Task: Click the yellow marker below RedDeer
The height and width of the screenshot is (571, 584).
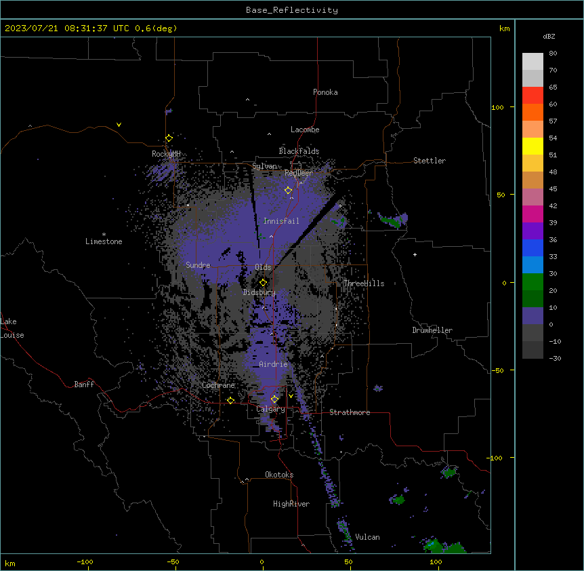Action: coord(289,191)
